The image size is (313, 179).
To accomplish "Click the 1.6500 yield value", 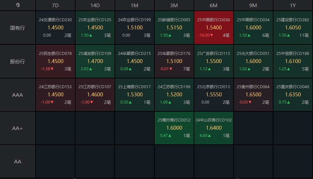I will click(253, 94).
